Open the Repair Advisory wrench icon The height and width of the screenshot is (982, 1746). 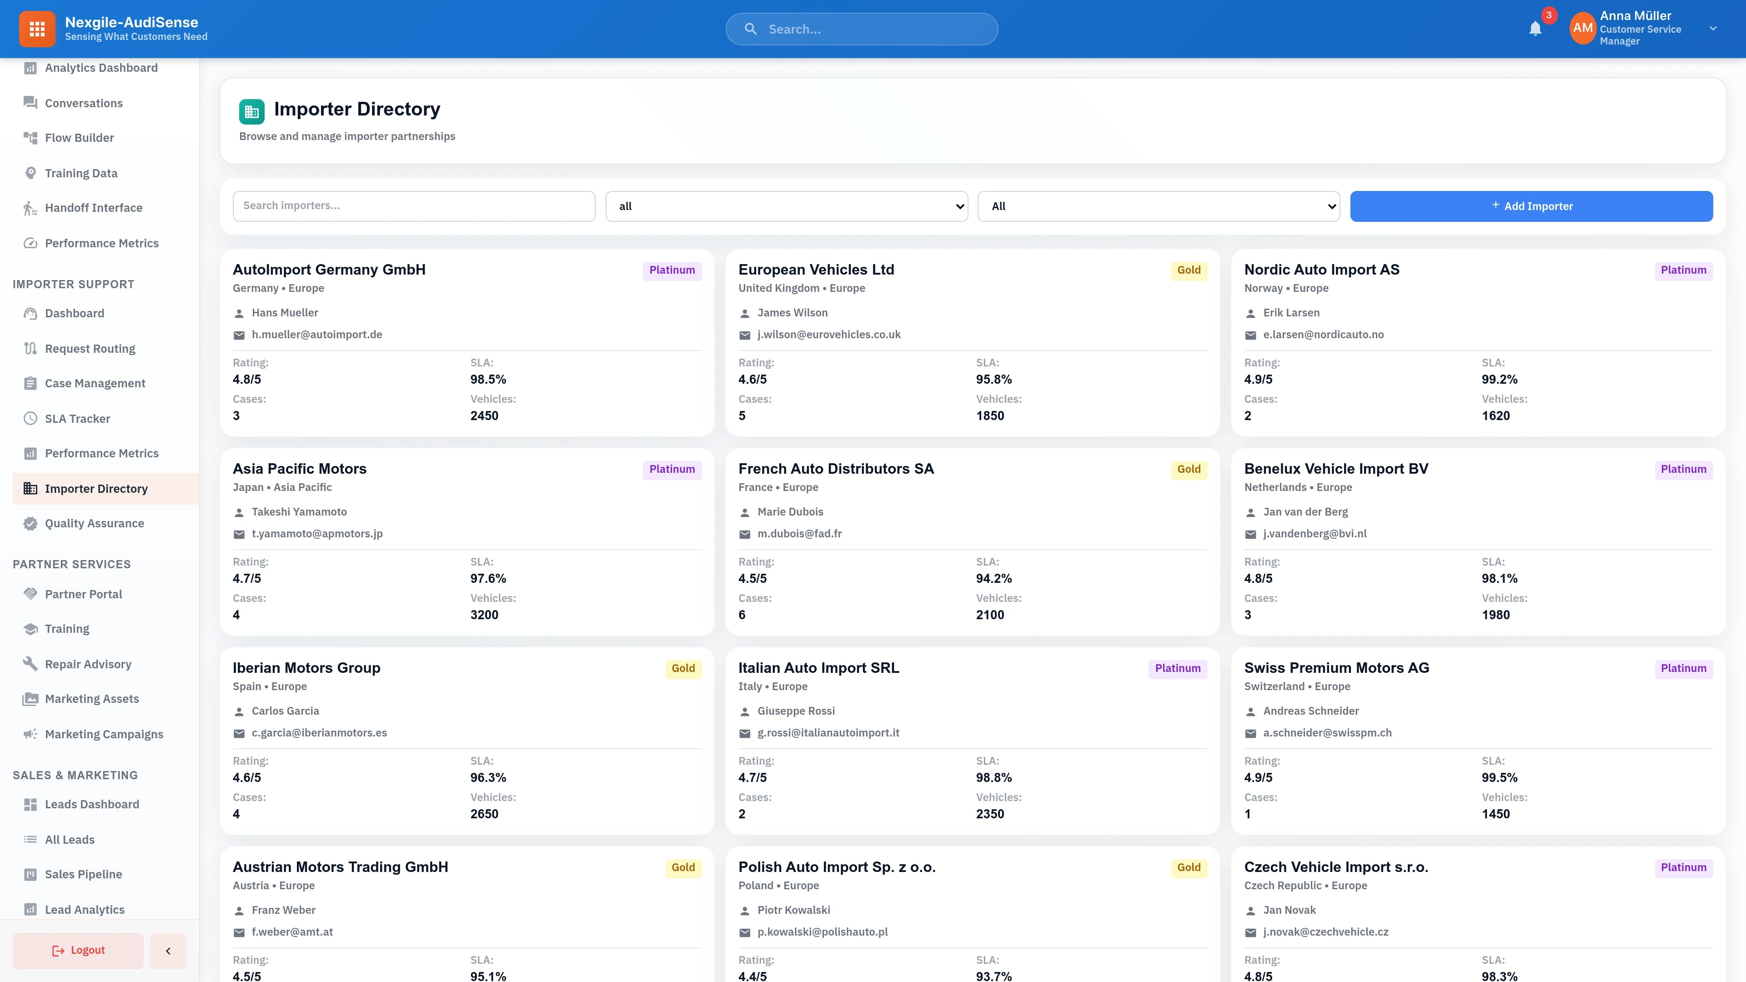click(x=30, y=663)
